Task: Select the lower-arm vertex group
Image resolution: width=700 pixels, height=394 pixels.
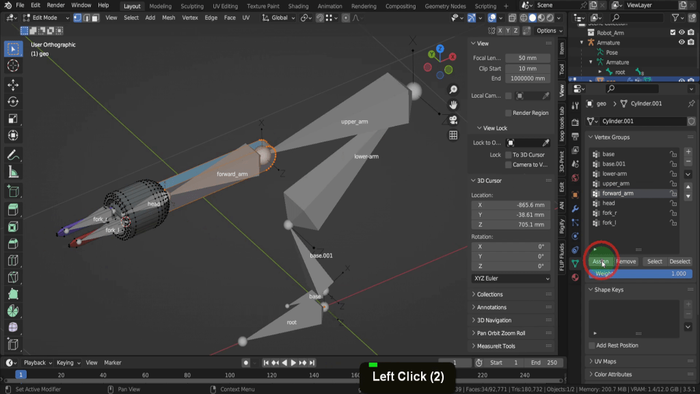Action: [615, 174]
